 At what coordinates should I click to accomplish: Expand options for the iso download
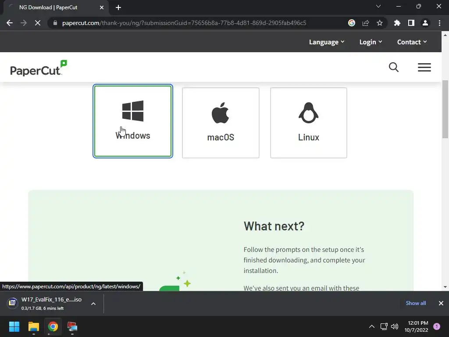[x=93, y=304]
